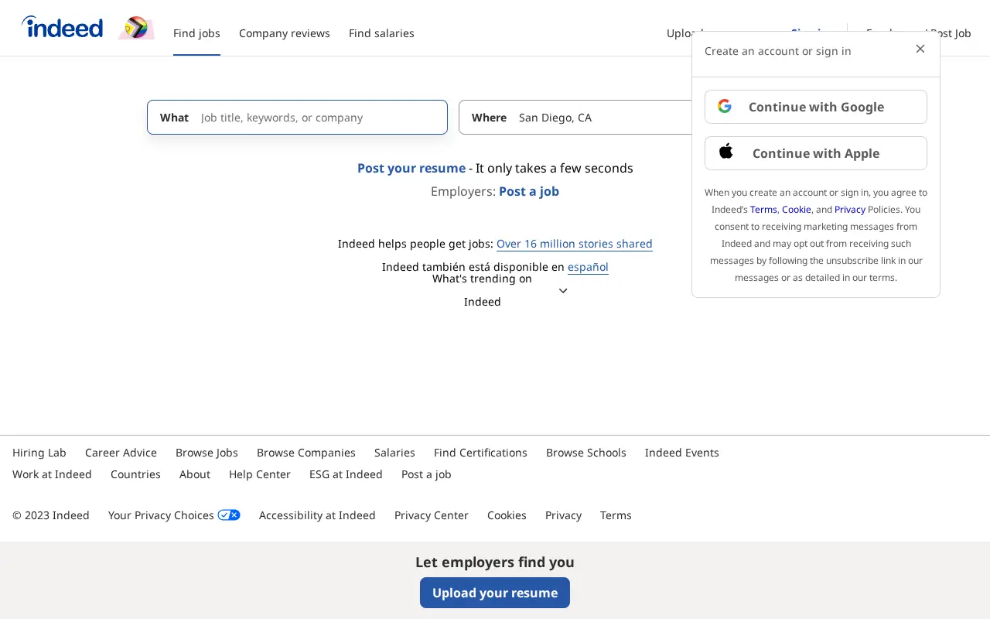The height and width of the screenshot is (619, 990).
Task: Focus the Where location field
Action: (575, 118)
